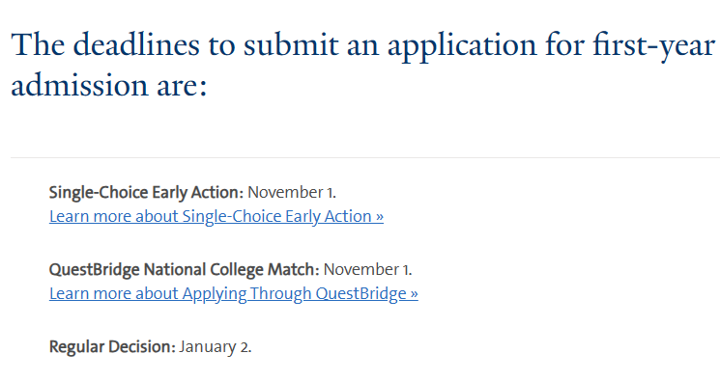Click the double-chevron ending the Single-Choice Early Action link
This screenshot has width=720, height=381.
(x=379, y=216)
